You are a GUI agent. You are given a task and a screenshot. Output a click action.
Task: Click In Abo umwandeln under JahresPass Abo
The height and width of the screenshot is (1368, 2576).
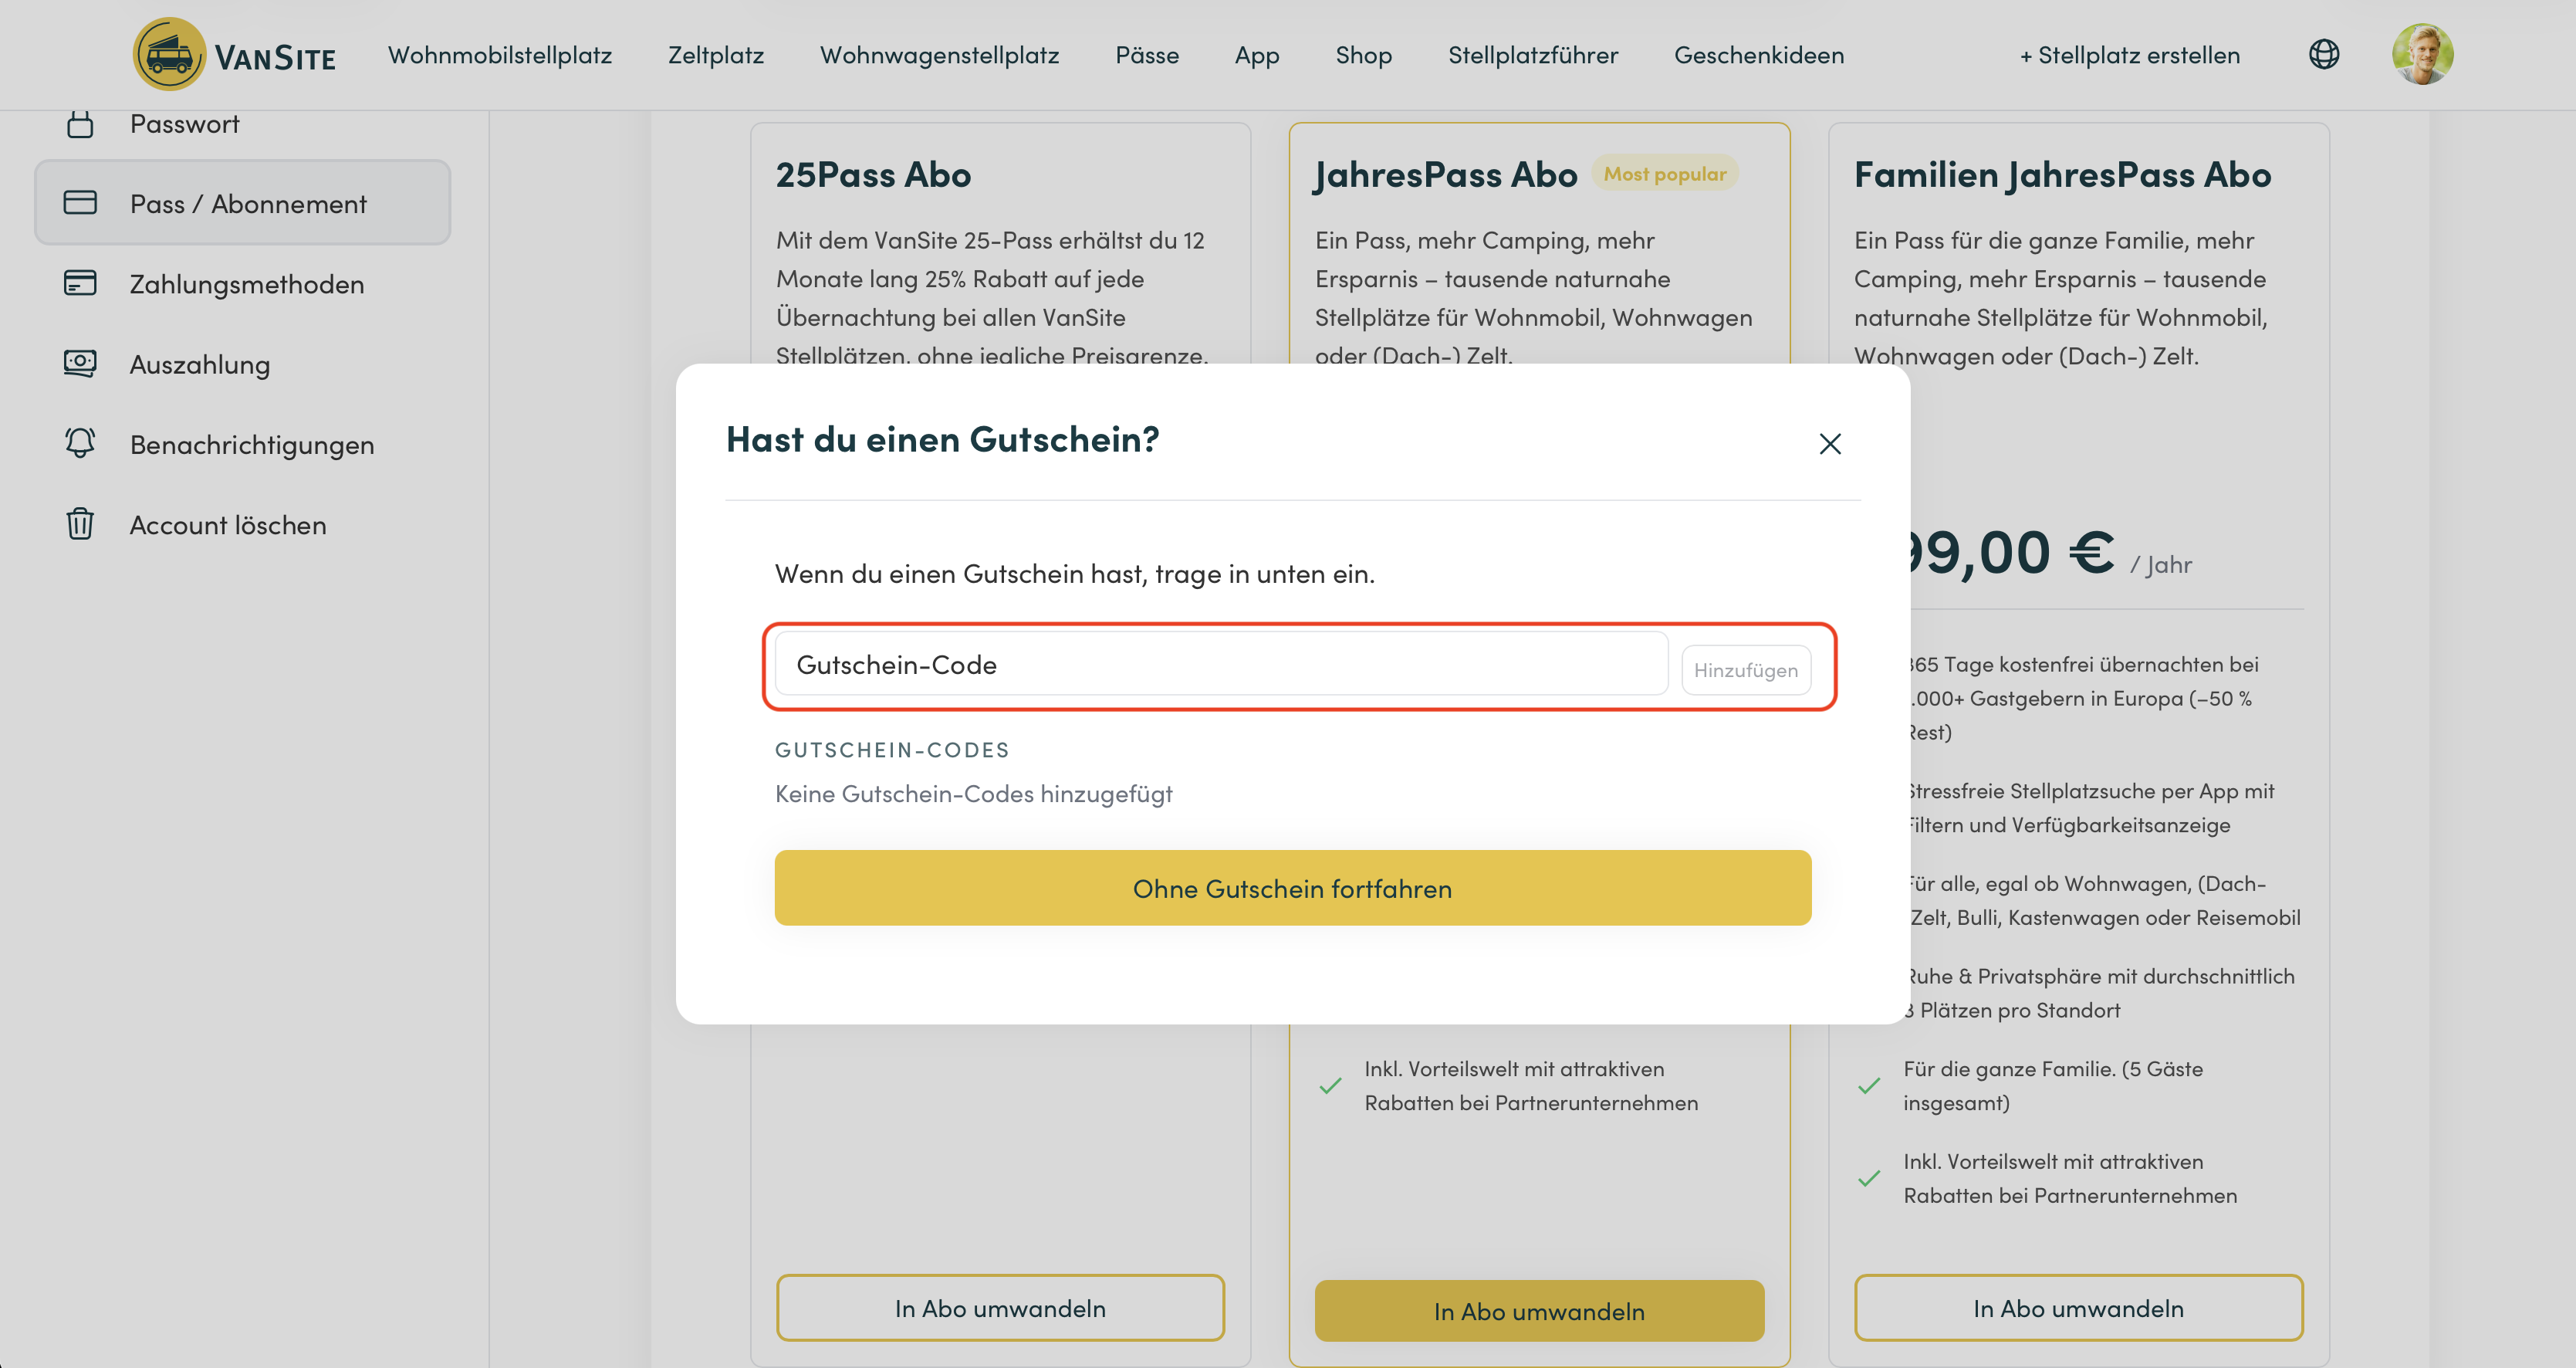coord(1538,1310)
